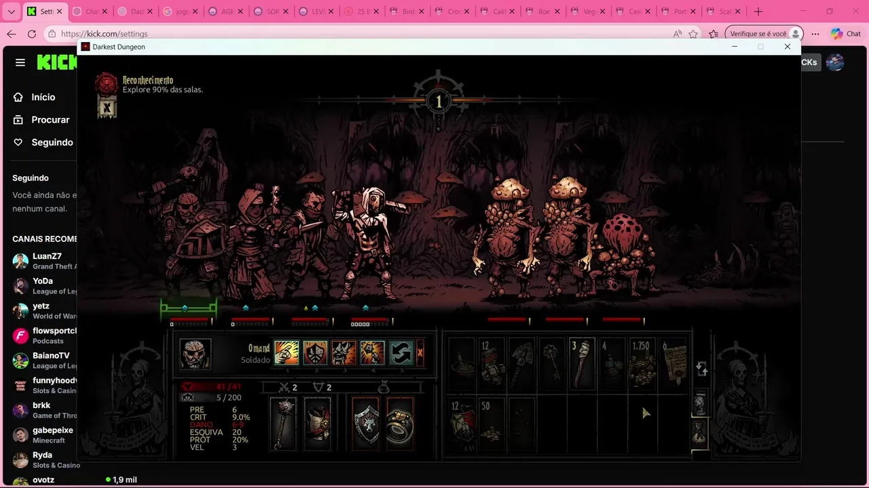Image resolution: width=869 pixels, height=488 pixels.
Task: Select the torch stack of 3
Action: click(x=582, y=363)
